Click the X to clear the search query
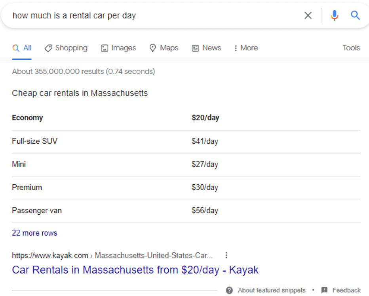 coord(308,15)
